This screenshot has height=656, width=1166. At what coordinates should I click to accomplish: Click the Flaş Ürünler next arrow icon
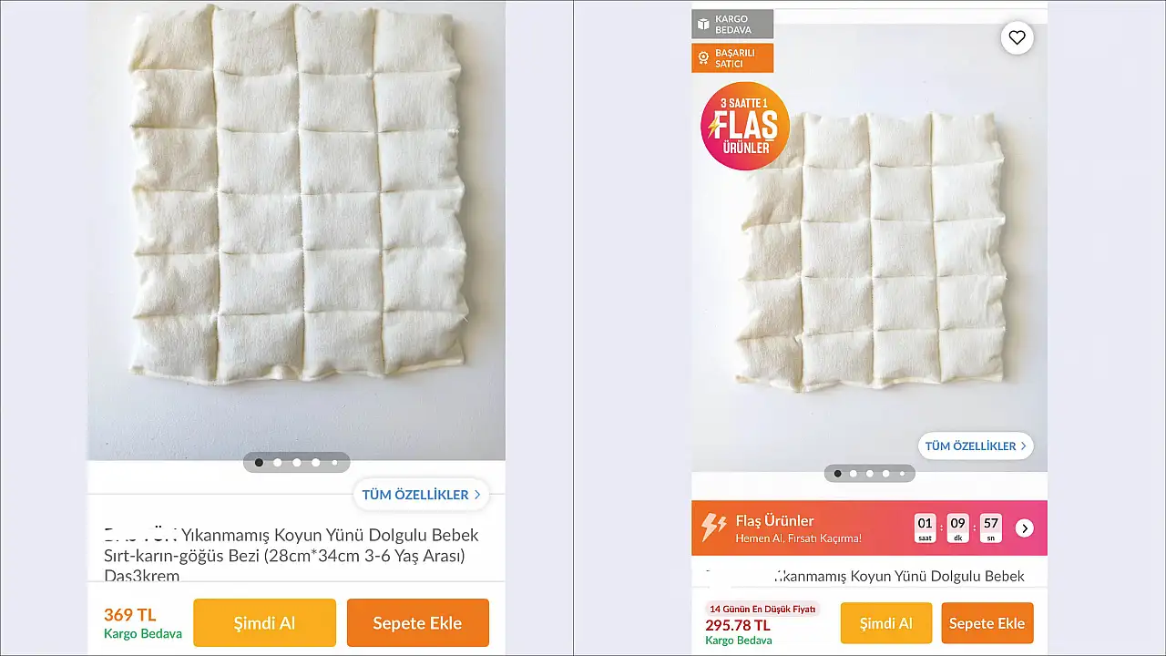click(x=1025, y=528)
